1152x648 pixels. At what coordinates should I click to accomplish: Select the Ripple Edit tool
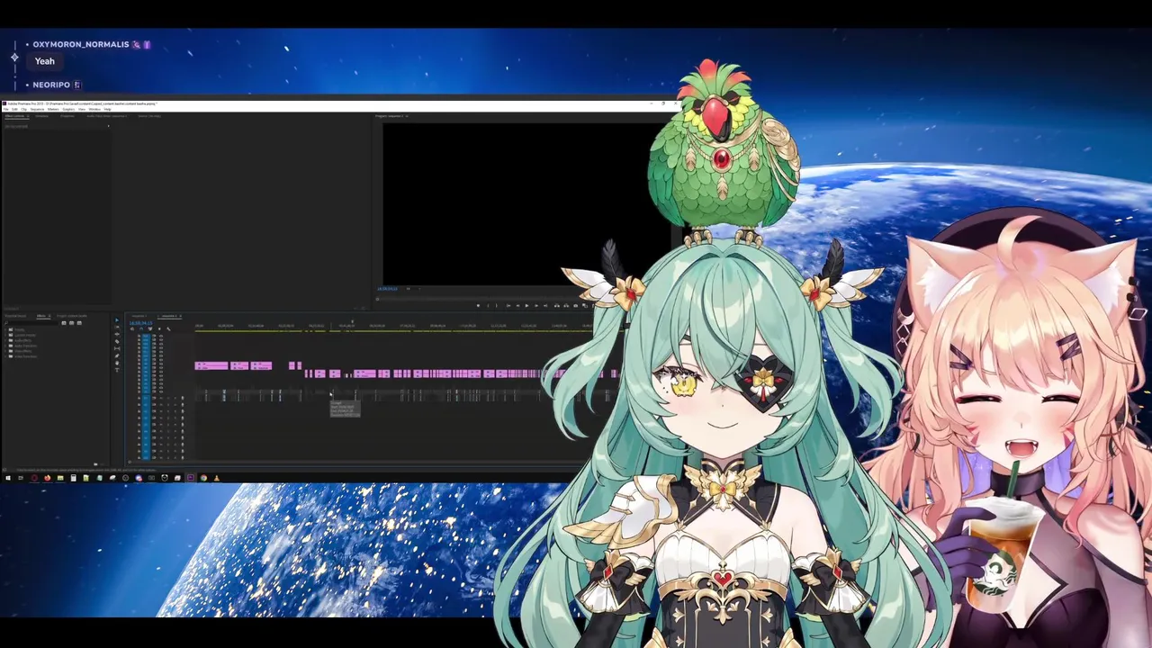click(117, 335)
